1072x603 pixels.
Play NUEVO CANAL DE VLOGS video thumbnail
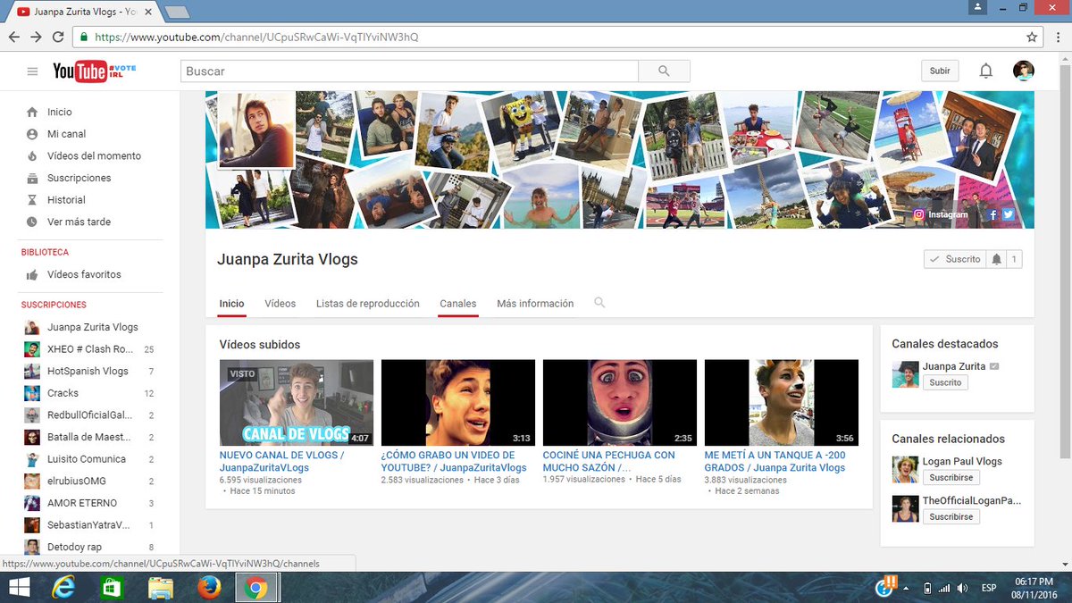297,402
